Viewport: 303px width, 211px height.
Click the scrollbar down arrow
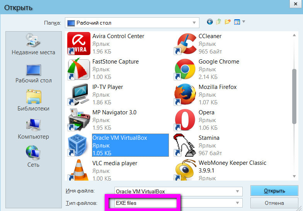tap(294, 176)
